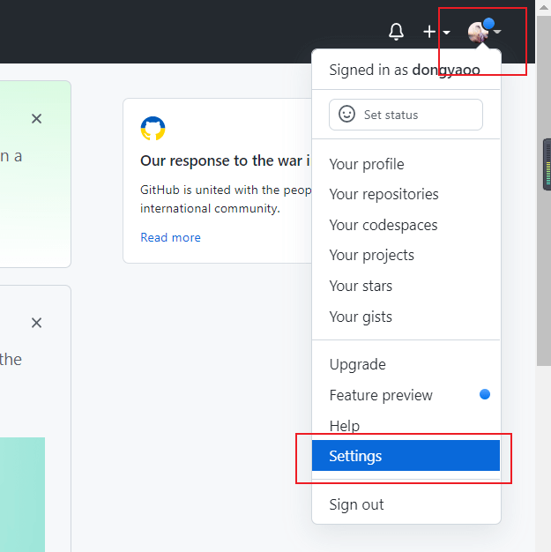
Task: Click the Read more link
Action: [170, 237]
